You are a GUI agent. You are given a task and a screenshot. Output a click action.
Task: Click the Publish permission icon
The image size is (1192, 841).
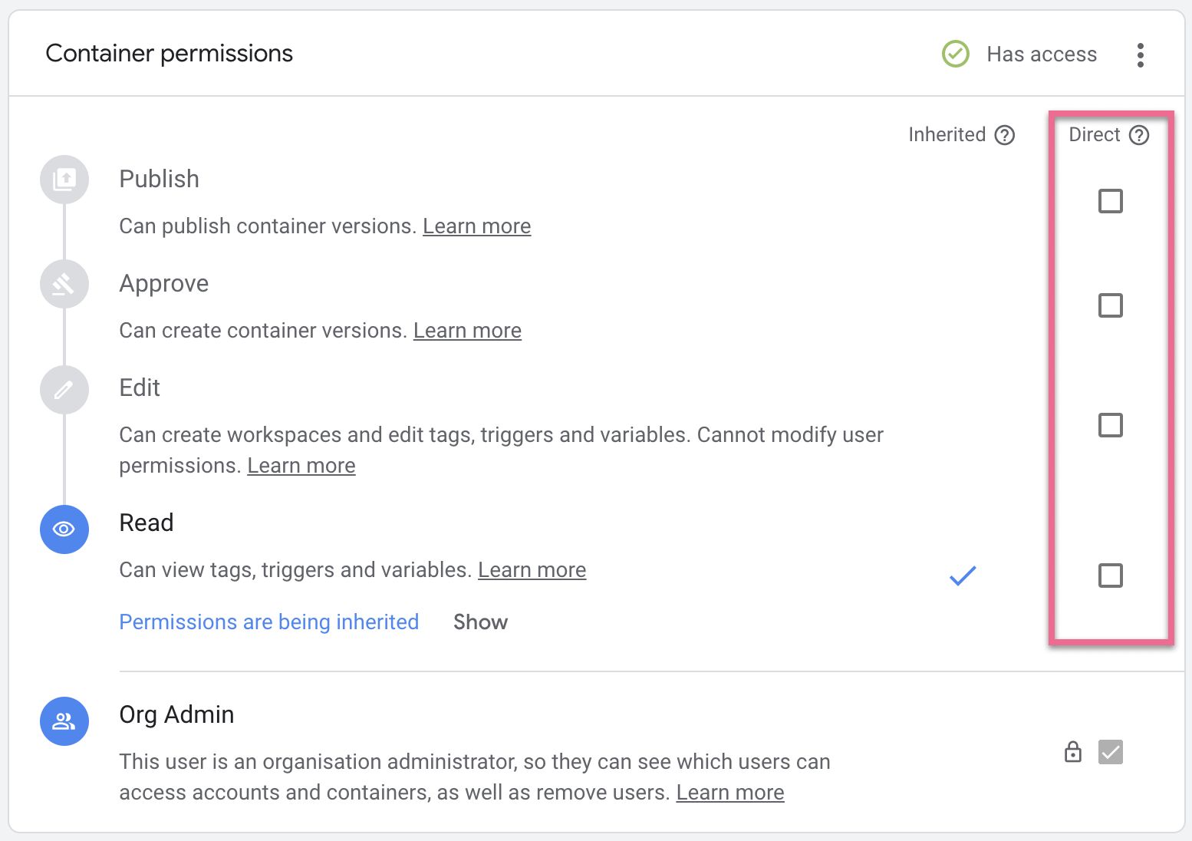64,180
